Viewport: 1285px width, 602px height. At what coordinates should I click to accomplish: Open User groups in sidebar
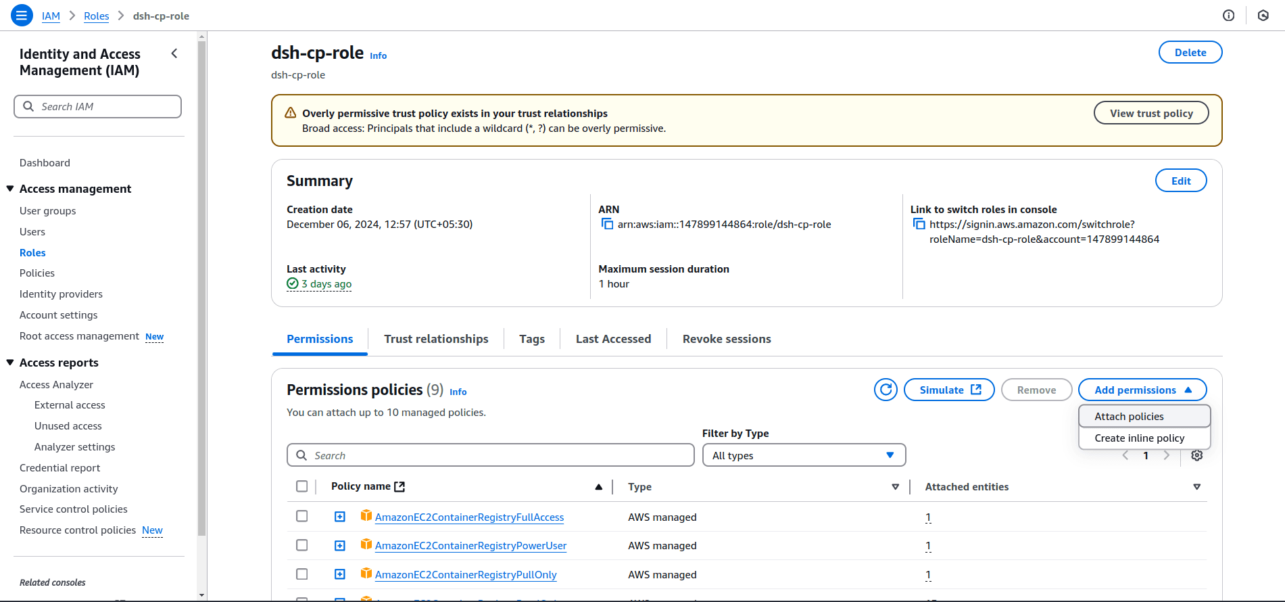tap(47, 210)
